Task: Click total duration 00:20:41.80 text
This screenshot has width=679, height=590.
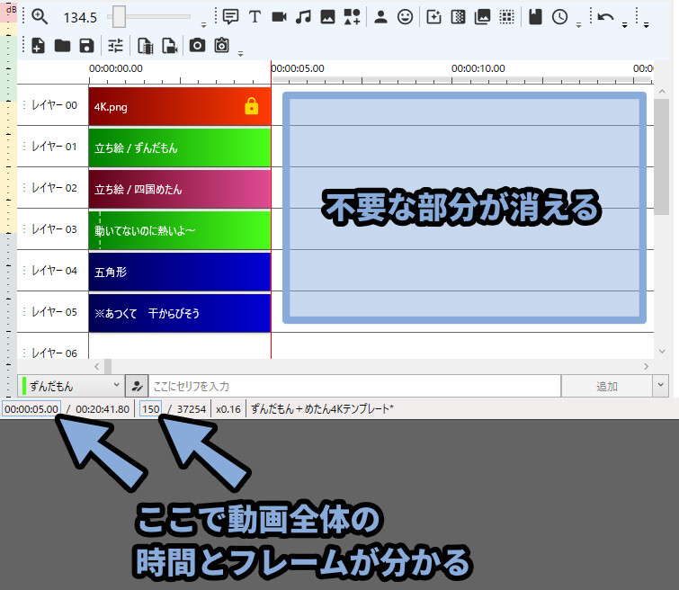Action: click(103, 409)
